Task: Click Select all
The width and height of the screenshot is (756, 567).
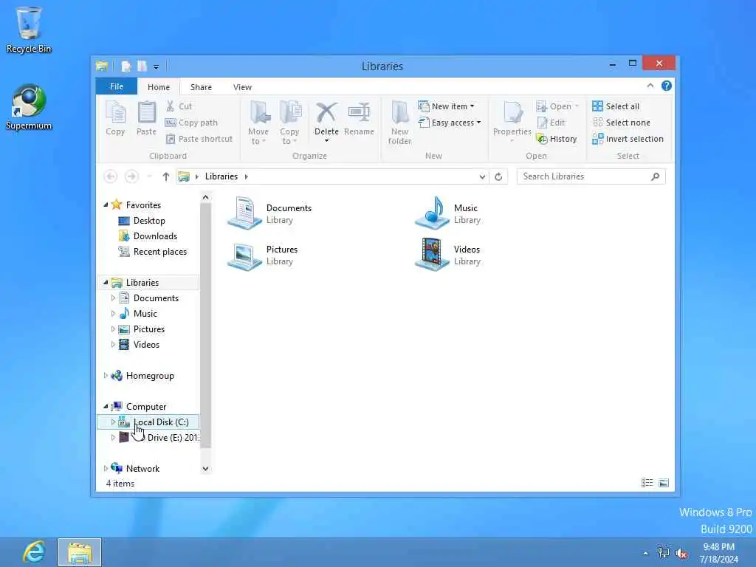Action: pyautogui.click(x=616, y=106)
